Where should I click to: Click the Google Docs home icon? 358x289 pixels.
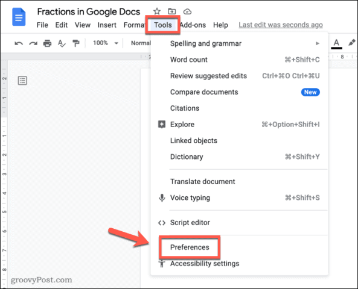pyautogui.click(x=19, y=17)
